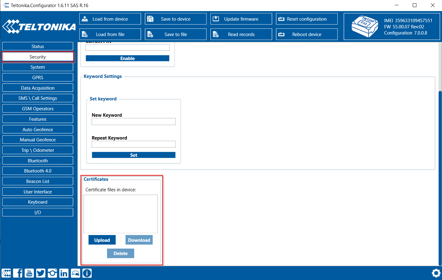Open the LinkedIn icon in footer

tap(64, 273)
